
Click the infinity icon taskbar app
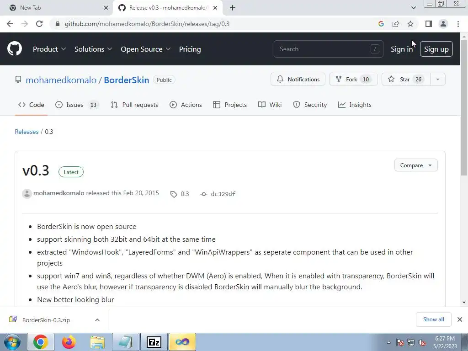pos(182,342)
